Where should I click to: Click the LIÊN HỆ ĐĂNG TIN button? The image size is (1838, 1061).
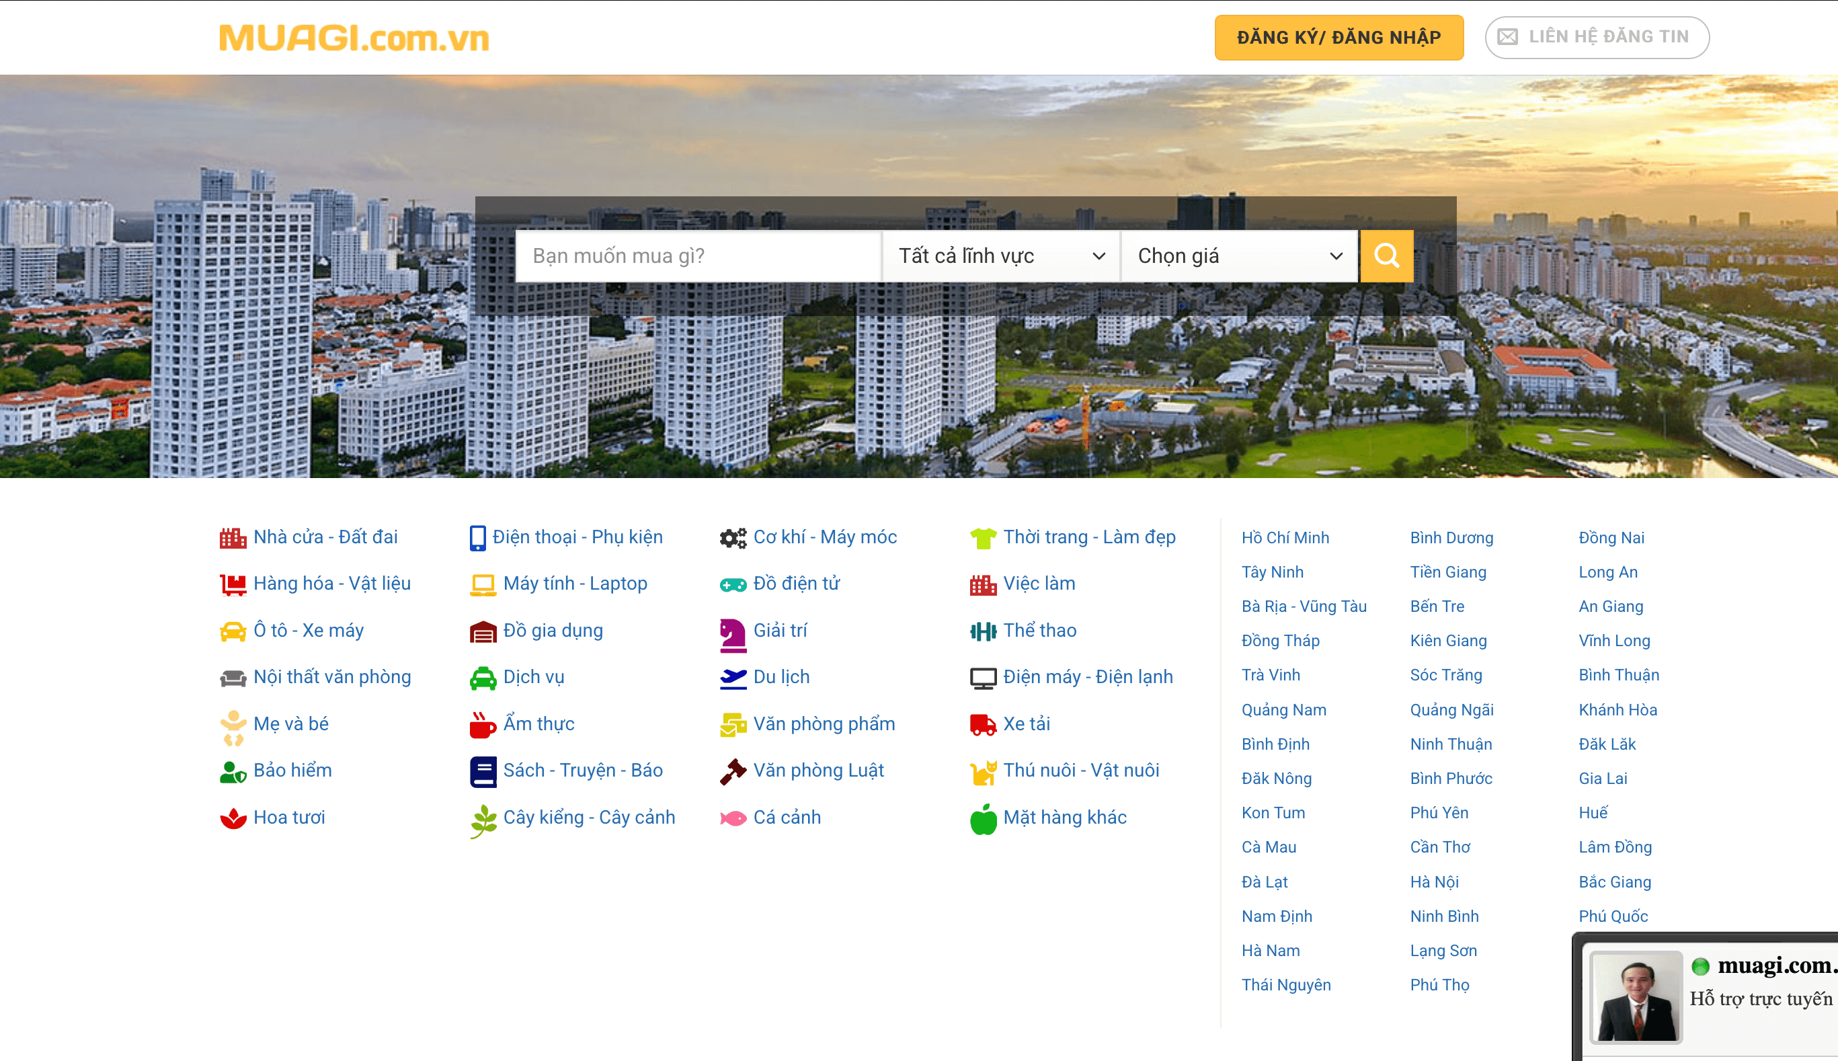[x=1597, y=37]
